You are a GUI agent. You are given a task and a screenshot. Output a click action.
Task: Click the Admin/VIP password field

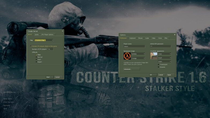coord(160,46)
